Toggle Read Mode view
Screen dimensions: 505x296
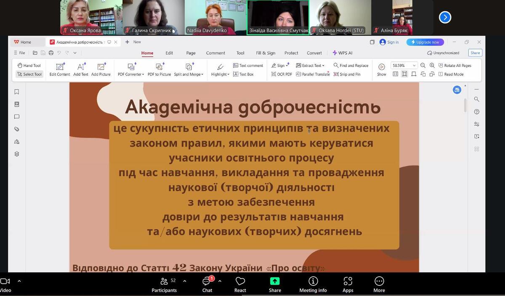click(451, 75)
